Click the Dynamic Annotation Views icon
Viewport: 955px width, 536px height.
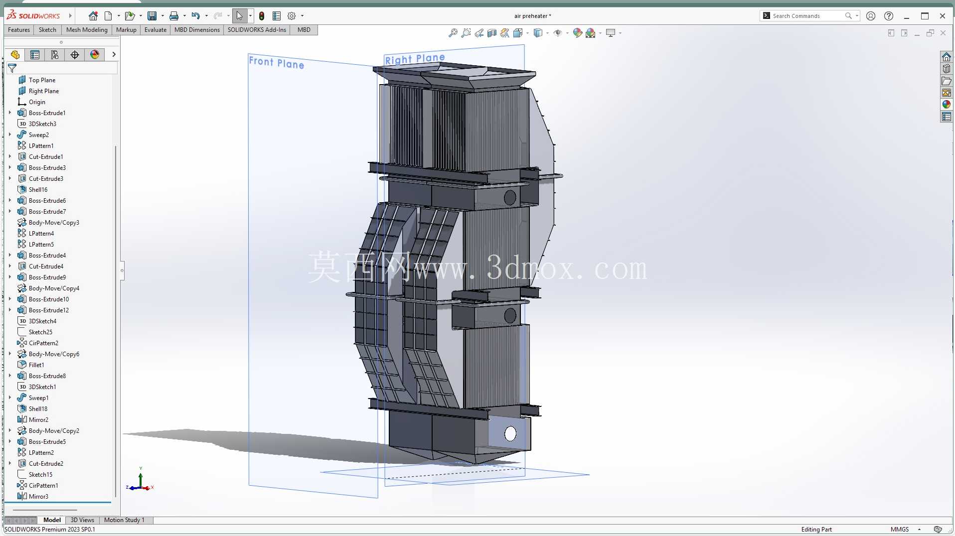coord(505,33)
